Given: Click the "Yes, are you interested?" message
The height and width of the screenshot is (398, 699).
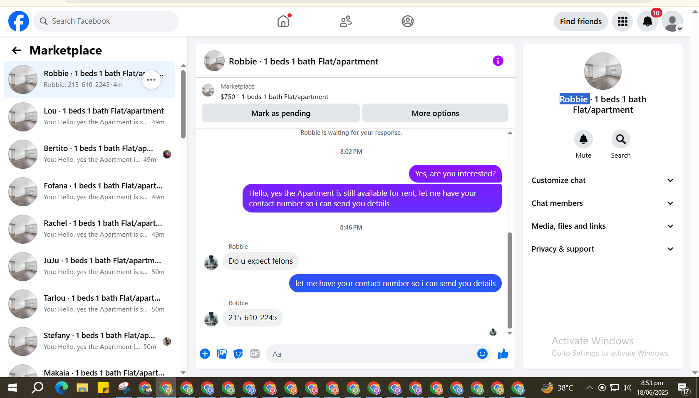Looking at the screenshot, I should tap(455, 174).
